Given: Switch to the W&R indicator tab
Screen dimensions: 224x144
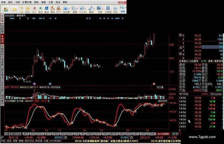Looking at the screenshot, I should pos(55,134).
